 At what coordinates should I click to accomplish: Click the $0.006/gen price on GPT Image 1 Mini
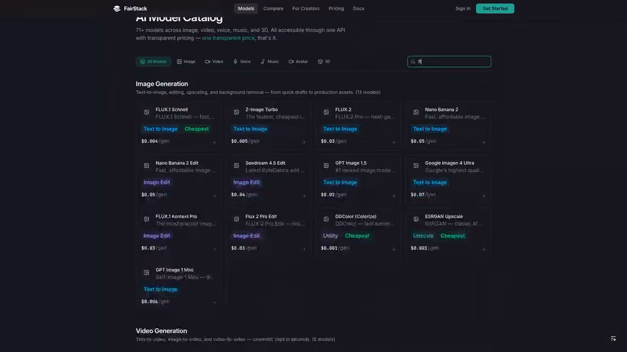coord(156,302)
